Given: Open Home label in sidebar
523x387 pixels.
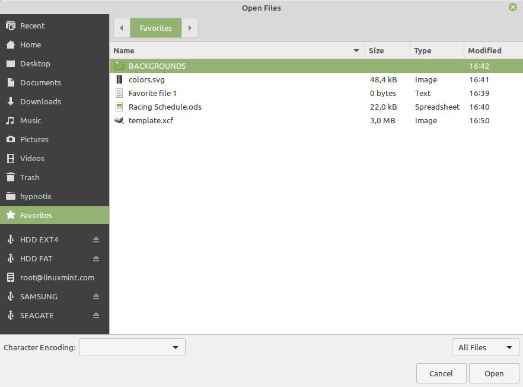Looking at the screenshot, I should [30, 44].
